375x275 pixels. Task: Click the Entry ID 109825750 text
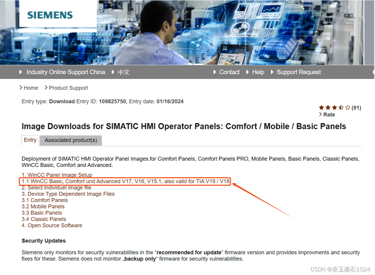(x=112, y=101)
